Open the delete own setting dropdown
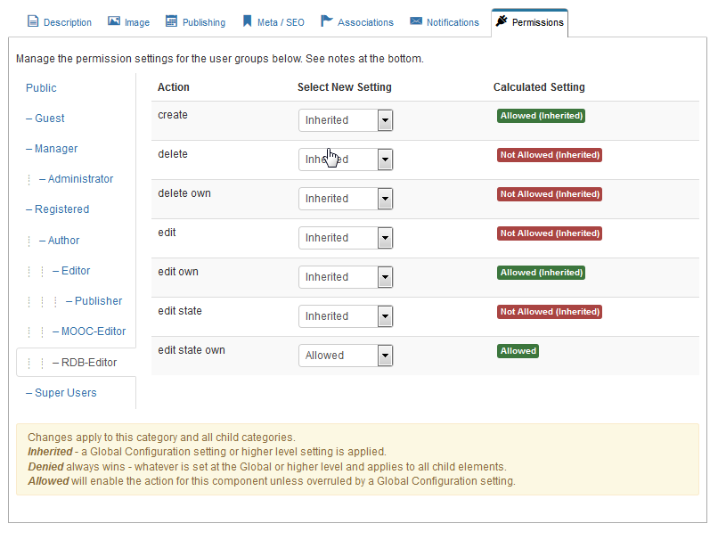The height and width of the screenshot is (540, 718). (x=346, y=199)
